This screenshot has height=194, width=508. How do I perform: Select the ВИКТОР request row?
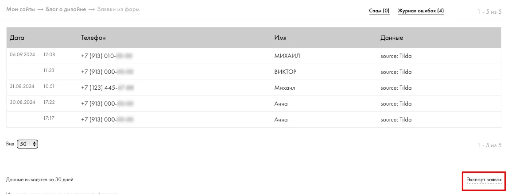285,72
